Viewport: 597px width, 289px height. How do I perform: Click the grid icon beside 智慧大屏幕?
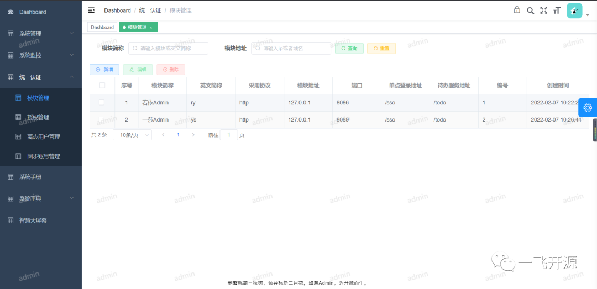pos(11,220)
